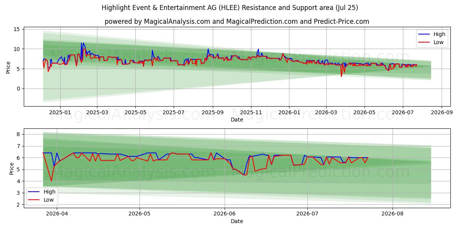Click the 2025-03 tick label on top chart

[97, 113]
